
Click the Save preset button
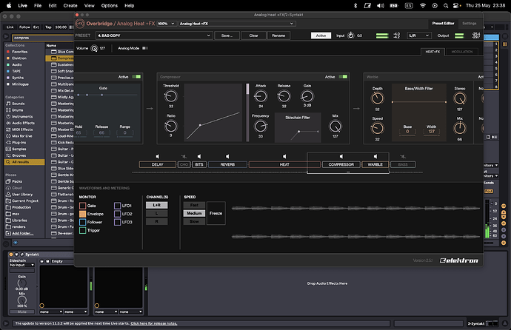pos(227,35)
